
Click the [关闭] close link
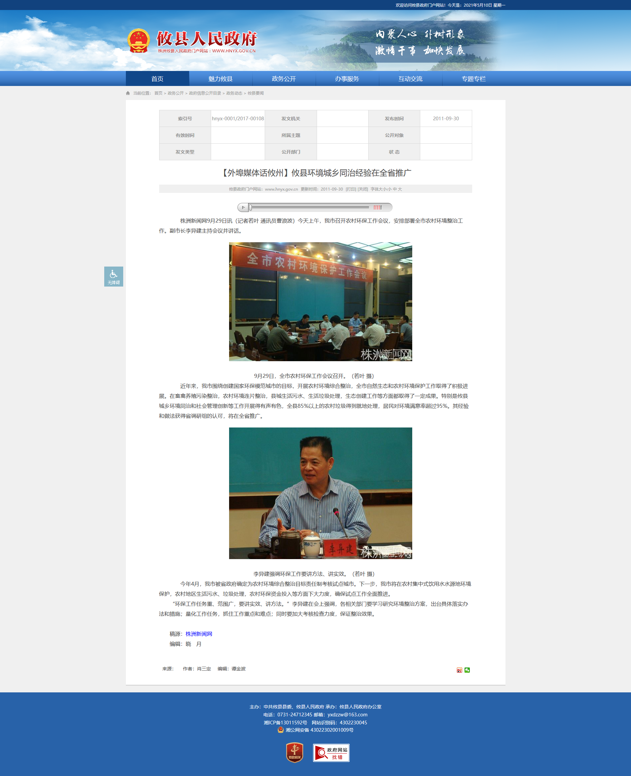click(x=363, y=189)
